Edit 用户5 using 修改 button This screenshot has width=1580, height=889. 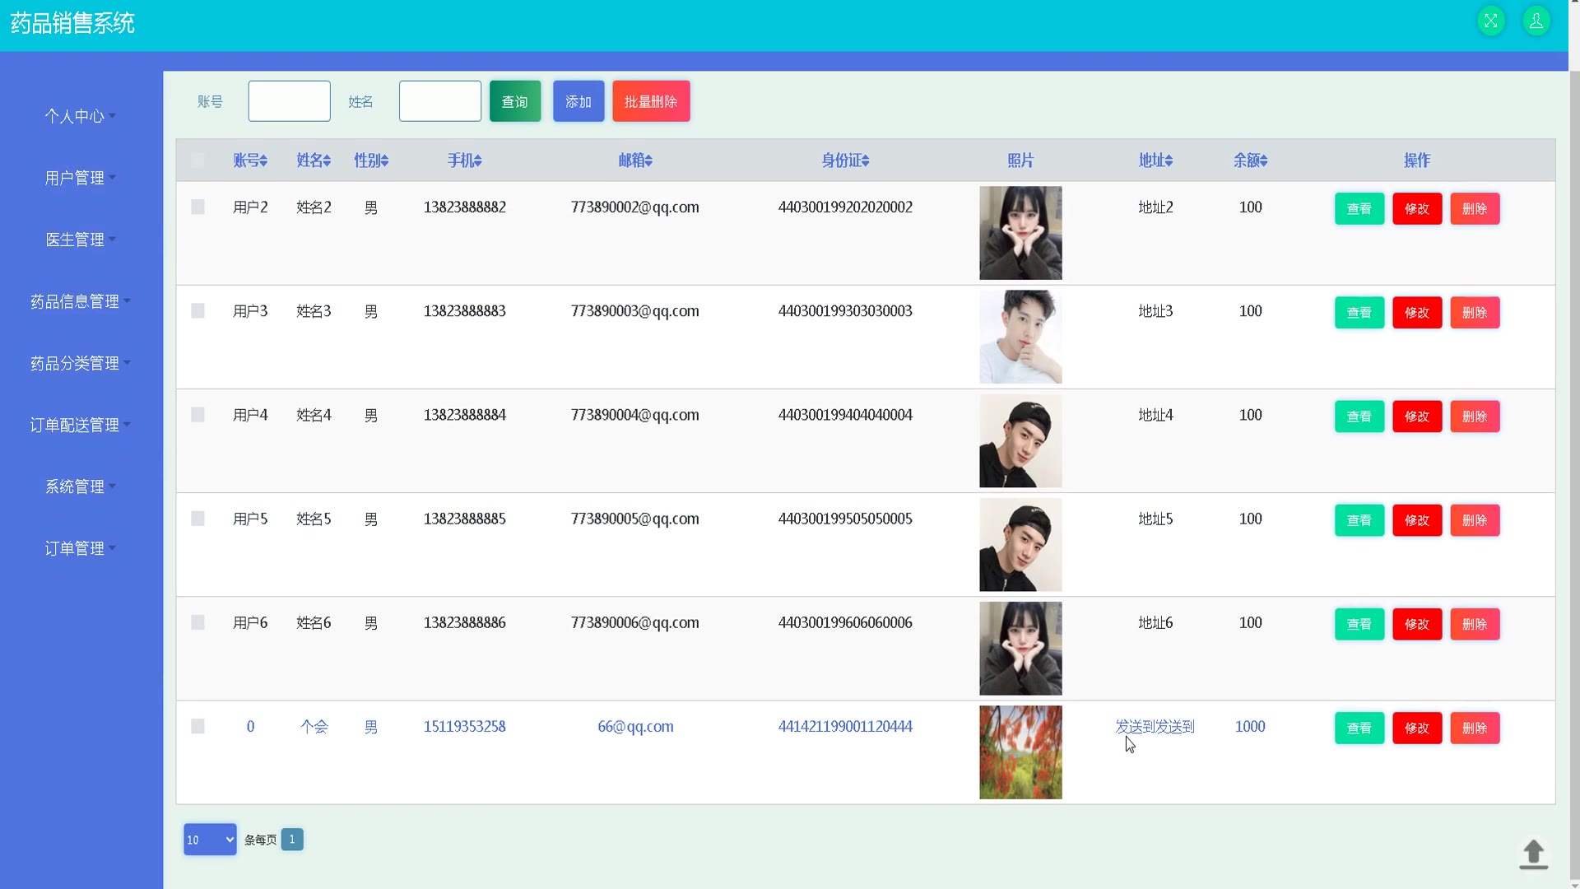(1417, 520)
